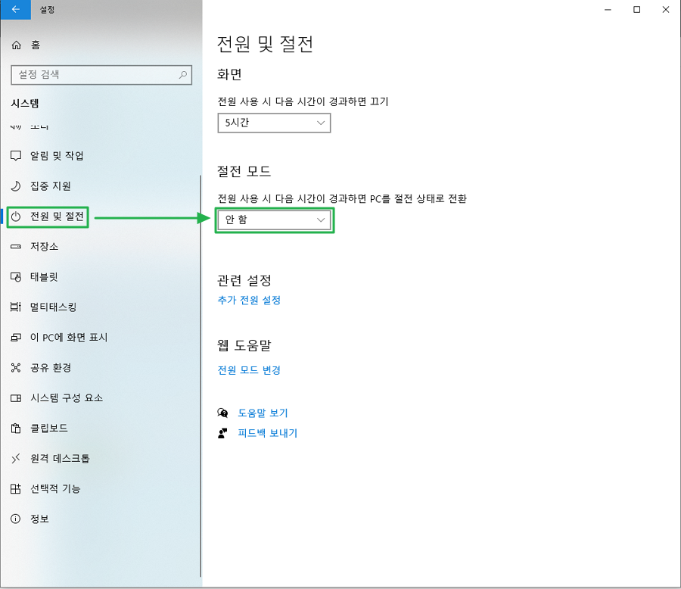Click the sidebar vertical scrollbar
Image resolution: width=681 pixels, height=589 pixels.
(201, 376)
